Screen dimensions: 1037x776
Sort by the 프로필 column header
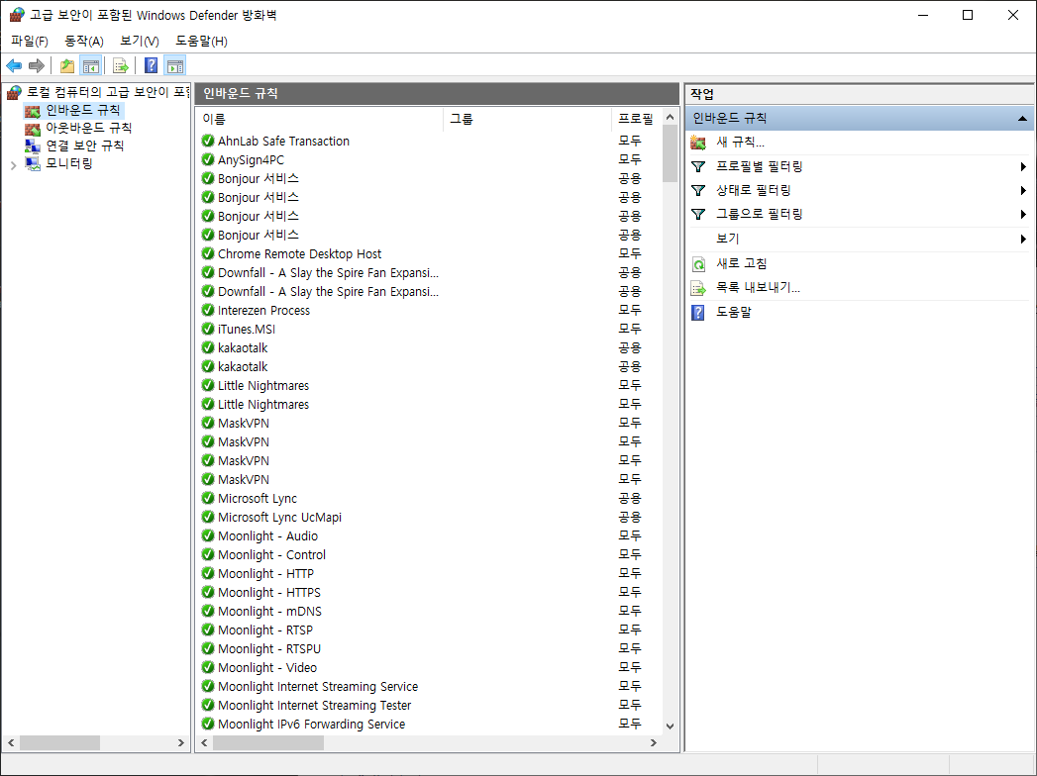pos(636,119)
